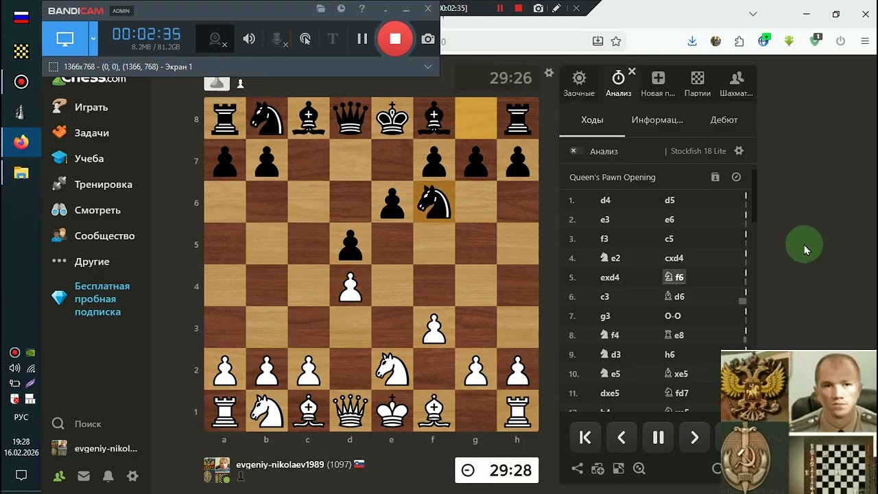Click Бесплатная пробная подписка link
The height and width of the screenshot is (494, 878).
coord(102,298)
